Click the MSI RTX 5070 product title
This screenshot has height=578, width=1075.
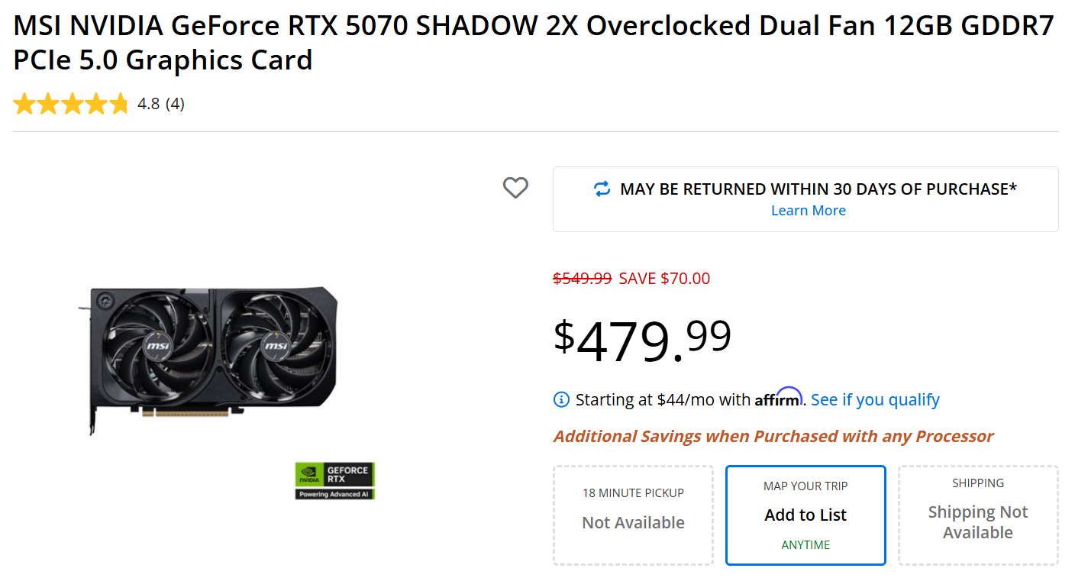click(533, 43)
